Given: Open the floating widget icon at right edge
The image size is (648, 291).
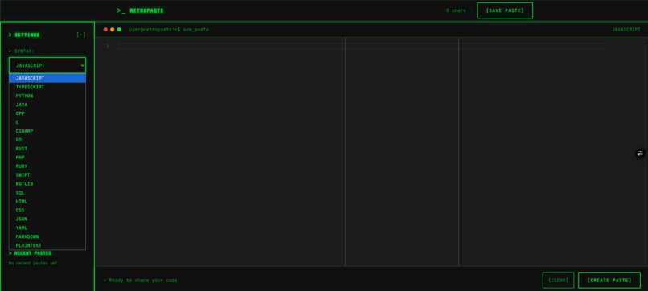Looking at the screenshot, I should (640, 154).
